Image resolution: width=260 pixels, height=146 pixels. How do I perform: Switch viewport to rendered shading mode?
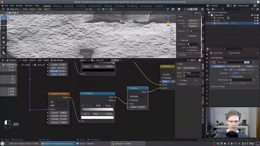click(x=196, y=9)
